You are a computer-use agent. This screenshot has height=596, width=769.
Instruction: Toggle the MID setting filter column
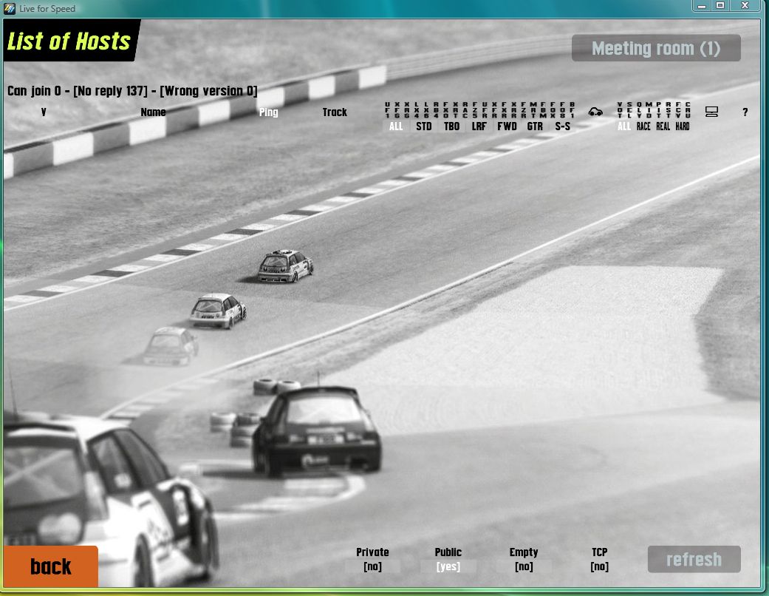click(x=649, y=110)
